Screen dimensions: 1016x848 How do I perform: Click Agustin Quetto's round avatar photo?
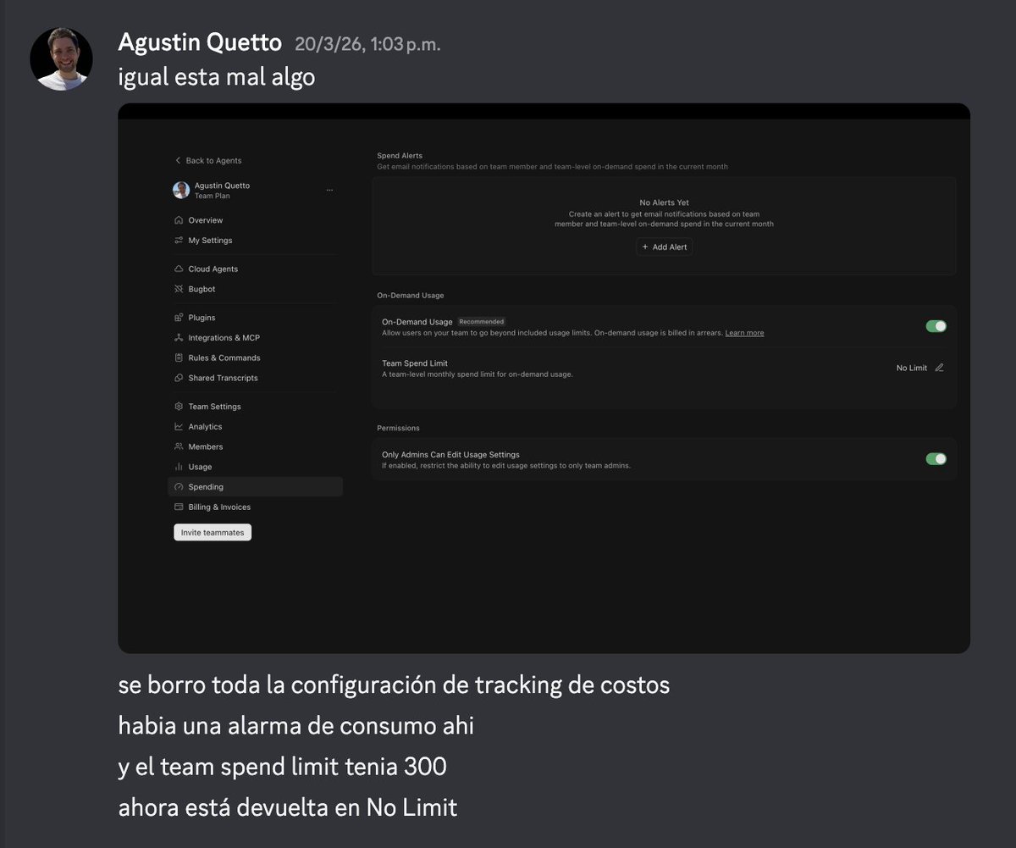pyautogui.click(x=61, y=58)
